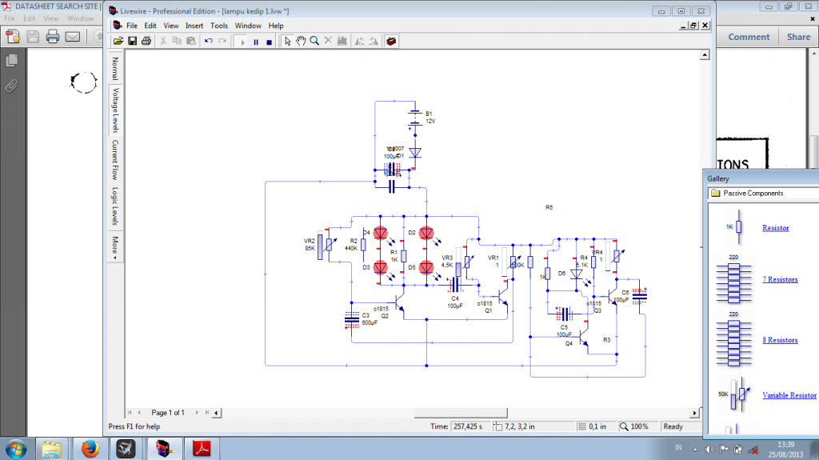The width and height of the screenshot is (819, 460).
Task: Open the Gallery toolbox icon
Action: pos(391,42)
